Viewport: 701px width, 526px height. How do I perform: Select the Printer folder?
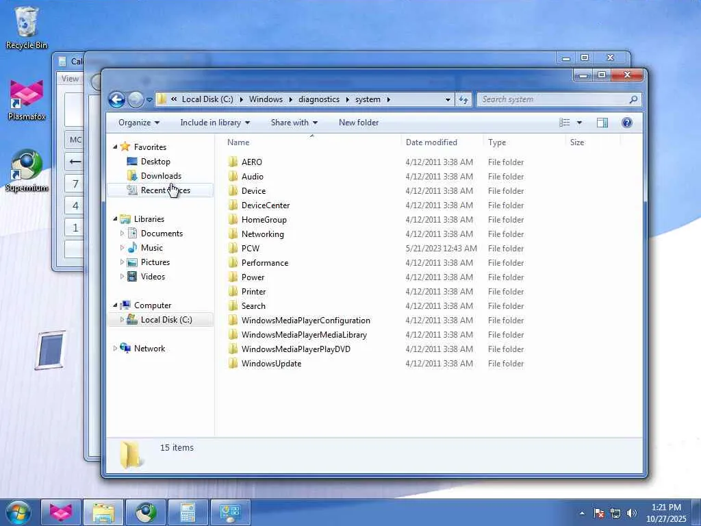point(253,291)
